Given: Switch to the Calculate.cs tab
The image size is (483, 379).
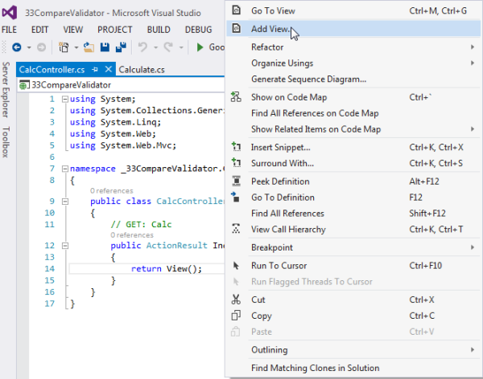Looking at the screenshot, I should pyautogui.click(x=142, y=70).
